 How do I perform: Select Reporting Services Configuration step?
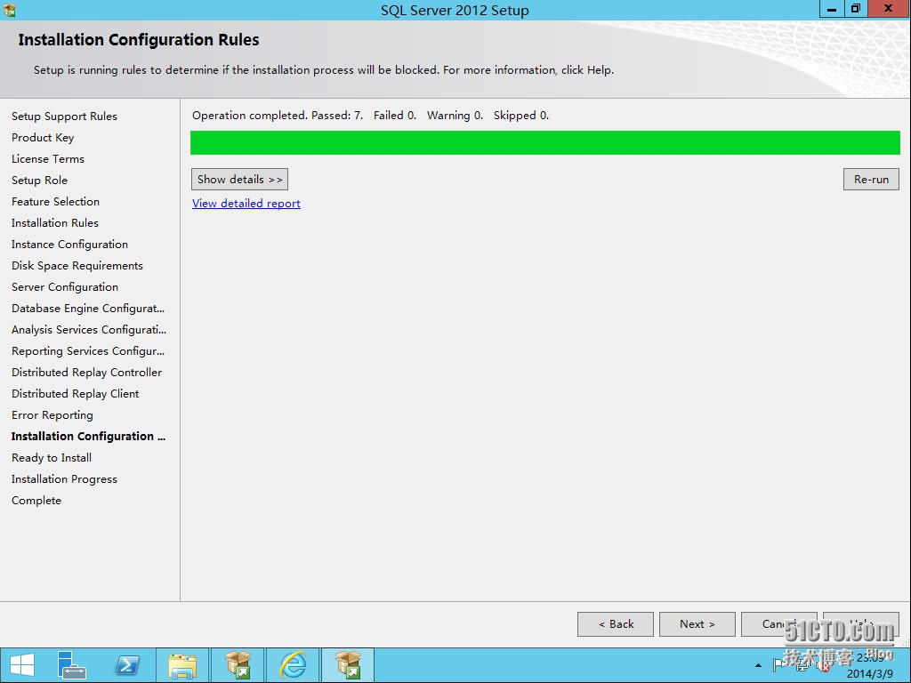tap(88, 351)
